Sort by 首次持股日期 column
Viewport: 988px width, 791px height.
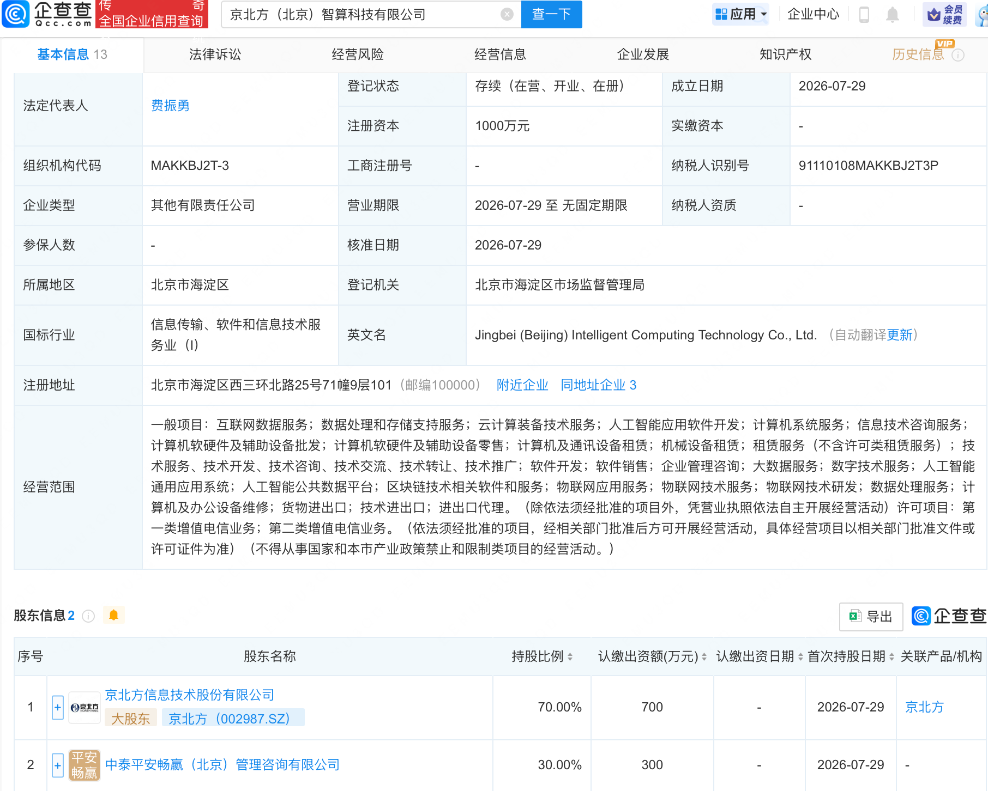(x=891, y=657)
